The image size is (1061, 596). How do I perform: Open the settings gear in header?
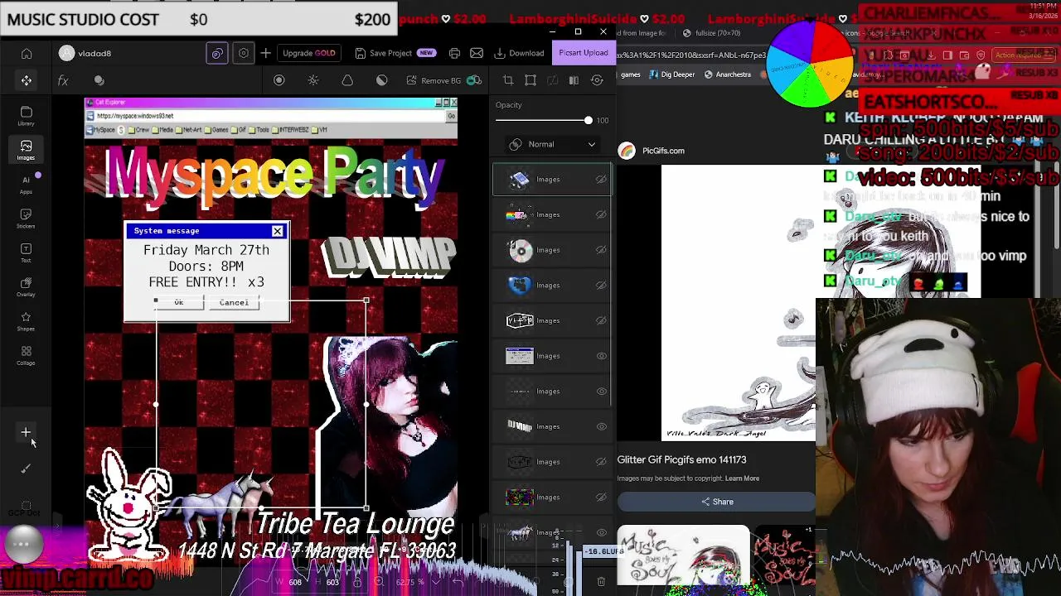[x=244, y=53]
